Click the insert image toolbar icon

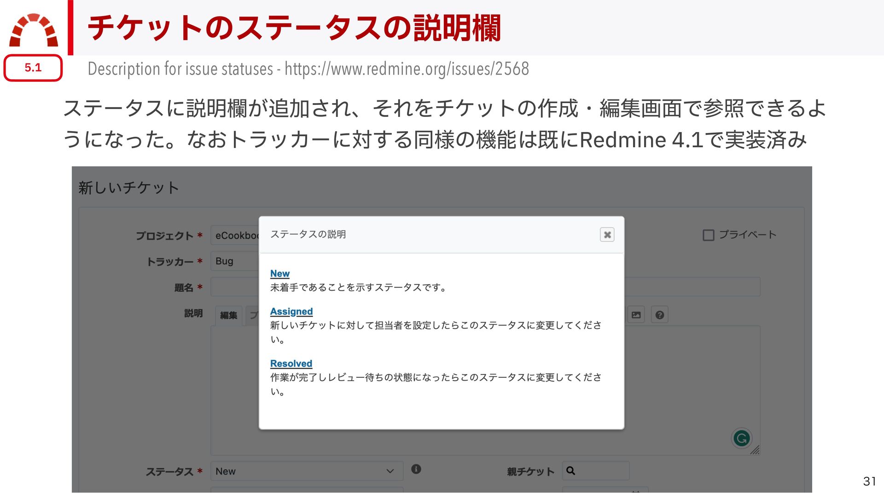tap(636, 315)
